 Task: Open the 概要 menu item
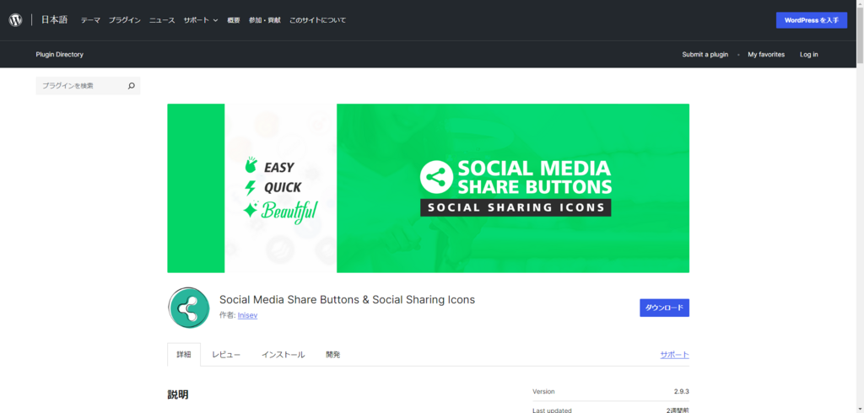tap(234, 20)
